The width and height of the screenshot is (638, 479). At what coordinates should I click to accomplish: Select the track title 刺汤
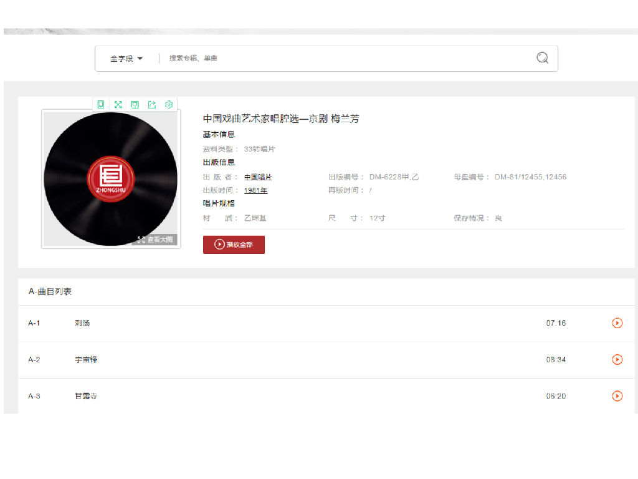pos(82,323)
